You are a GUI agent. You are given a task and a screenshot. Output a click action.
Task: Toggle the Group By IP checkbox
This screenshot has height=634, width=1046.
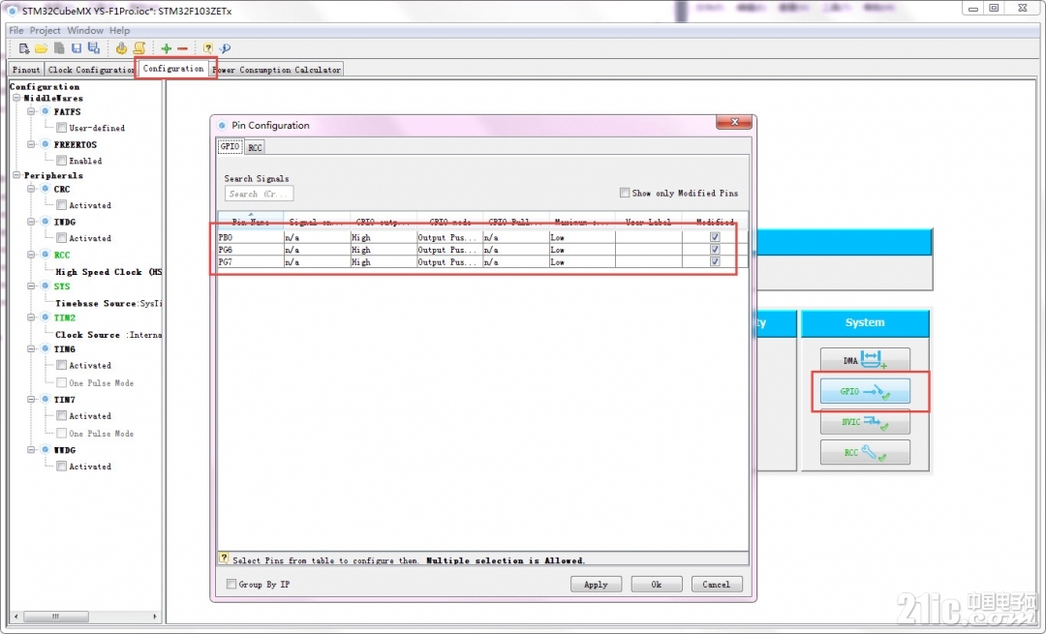(x=231, y=584)
